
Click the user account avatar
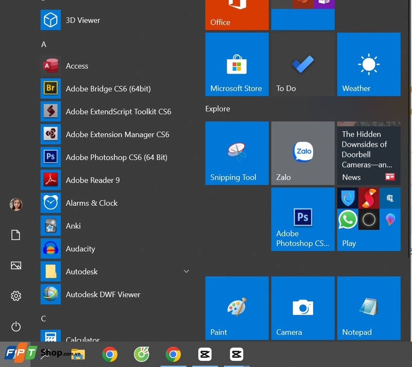[x=16, y=204]
